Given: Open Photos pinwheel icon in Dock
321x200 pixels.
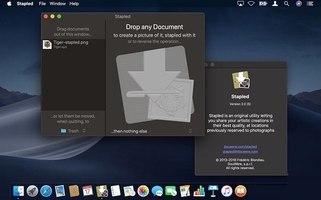Looking at the screenshot, I should (x=143, y=191).
